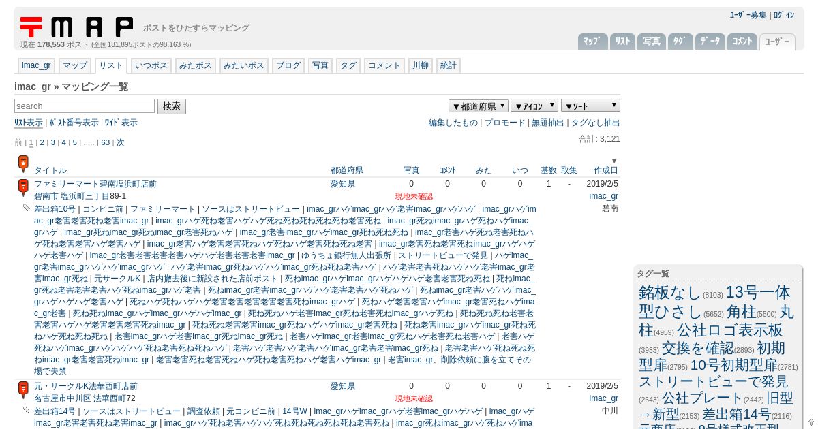
Task: Open the リスト sub-tab
Action: click(x=110, y=65)
